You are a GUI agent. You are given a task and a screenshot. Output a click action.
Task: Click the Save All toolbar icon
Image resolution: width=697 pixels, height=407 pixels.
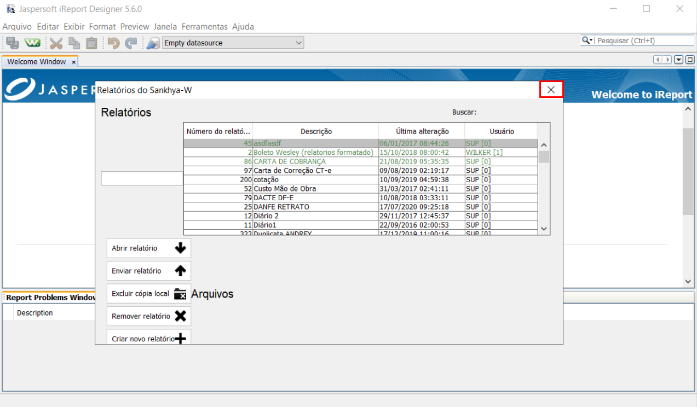click(x=13, y=43)
